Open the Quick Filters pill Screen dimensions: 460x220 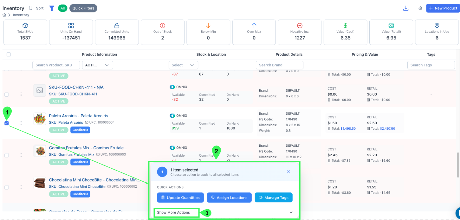[x=83, y=8]
